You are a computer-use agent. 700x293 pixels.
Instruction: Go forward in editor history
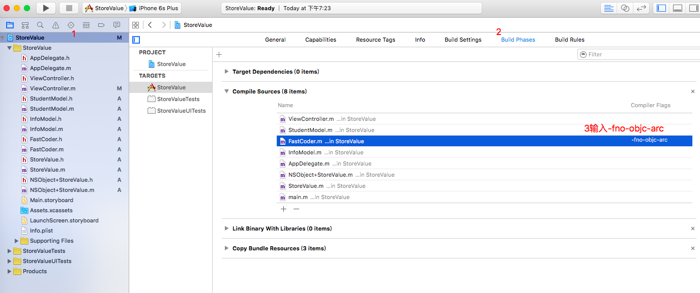[x=163, y=25]
